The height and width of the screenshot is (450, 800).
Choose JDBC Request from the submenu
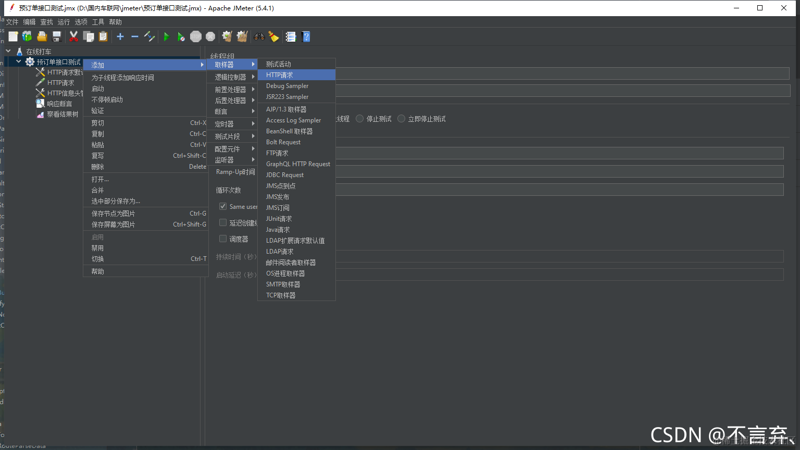pos(296,175)
